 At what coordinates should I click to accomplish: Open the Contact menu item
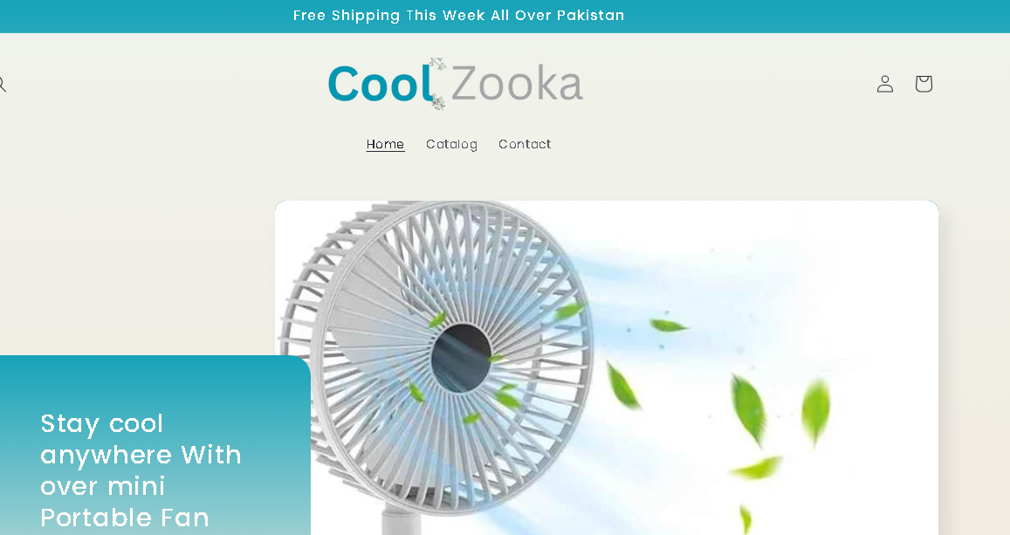(525, 144)
